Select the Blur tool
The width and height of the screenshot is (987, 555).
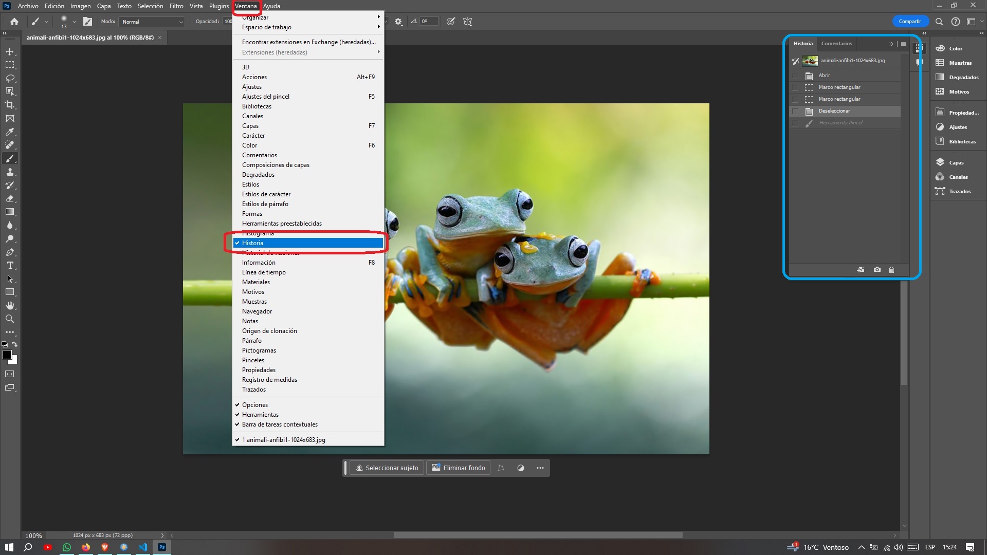[x=10, y=225]
